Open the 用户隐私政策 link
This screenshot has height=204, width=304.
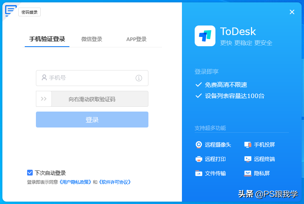(x=75, y=182)
